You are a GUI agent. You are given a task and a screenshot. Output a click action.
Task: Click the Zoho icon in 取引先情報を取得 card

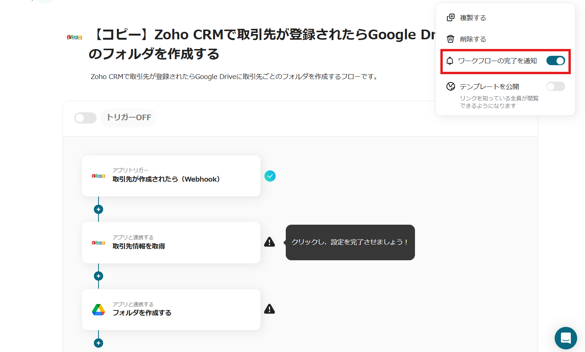(98, 243)
